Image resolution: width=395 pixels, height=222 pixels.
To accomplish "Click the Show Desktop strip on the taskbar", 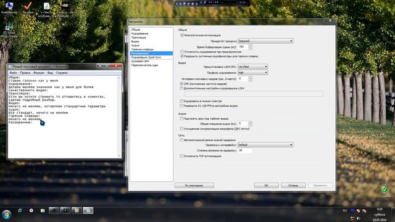I will point(393,215).
